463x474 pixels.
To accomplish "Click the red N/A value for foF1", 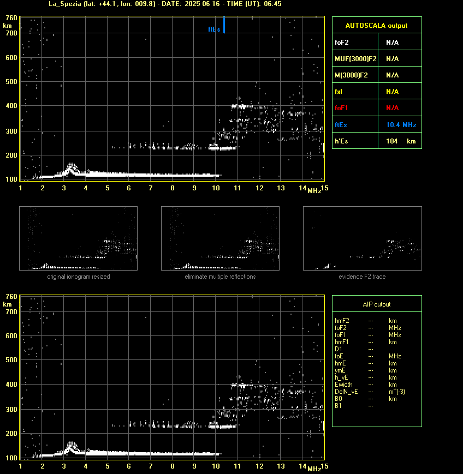I will pyautogui.click(x=392, y=107).
